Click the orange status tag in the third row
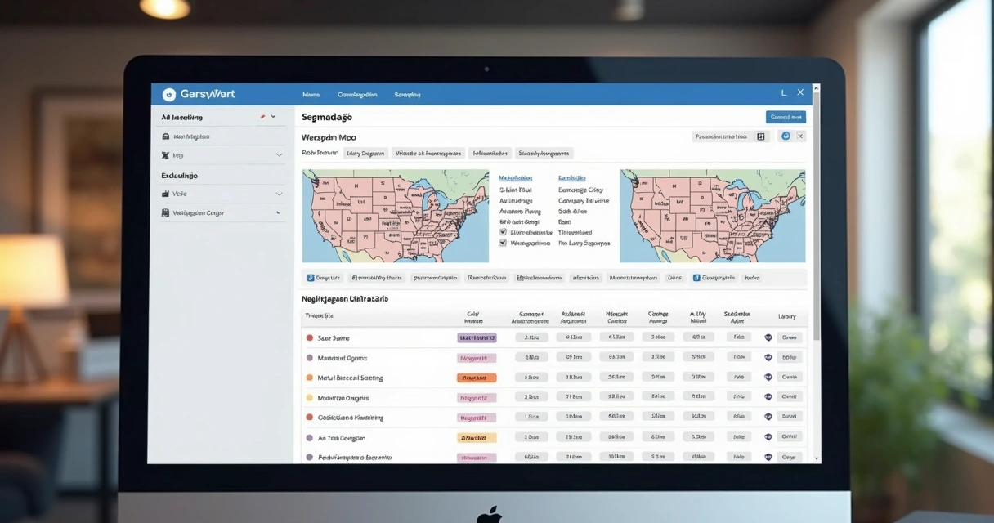This screenshot has width=994, height=523. (x=477, y=378)
